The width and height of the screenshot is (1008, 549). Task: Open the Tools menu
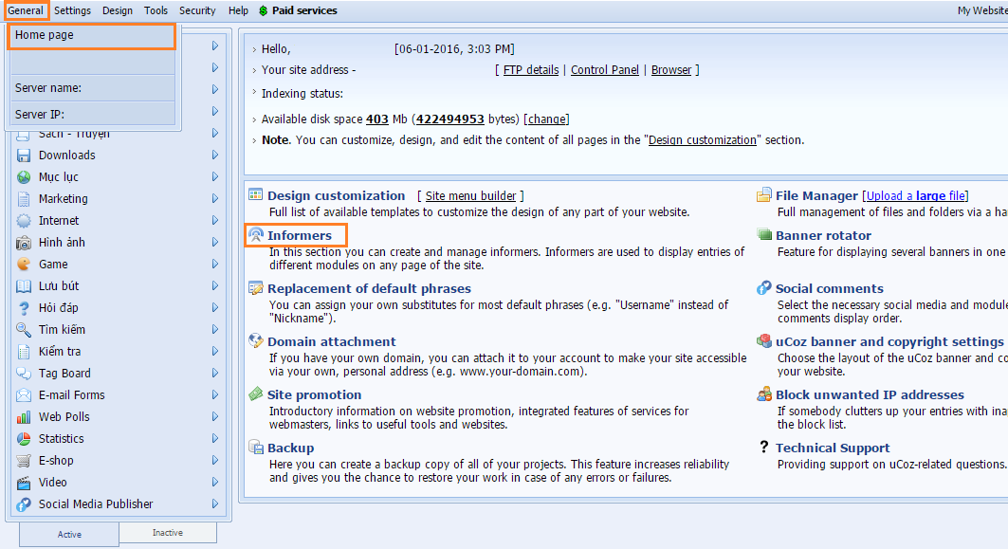[156, 11]
